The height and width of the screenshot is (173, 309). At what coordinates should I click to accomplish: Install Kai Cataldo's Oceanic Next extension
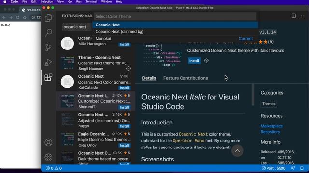(x=125, y=88)
